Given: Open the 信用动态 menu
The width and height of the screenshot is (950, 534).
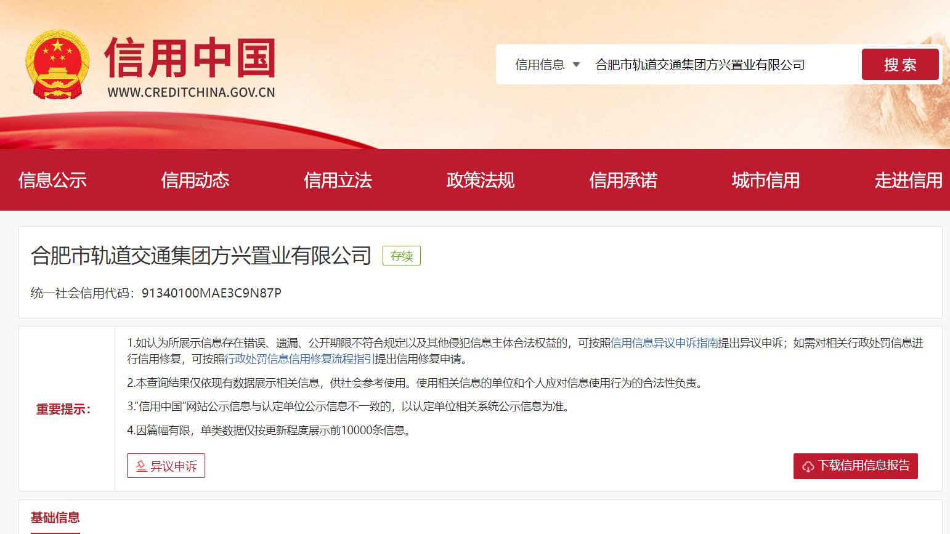Looking at the screenshot, I should [195, 180].
